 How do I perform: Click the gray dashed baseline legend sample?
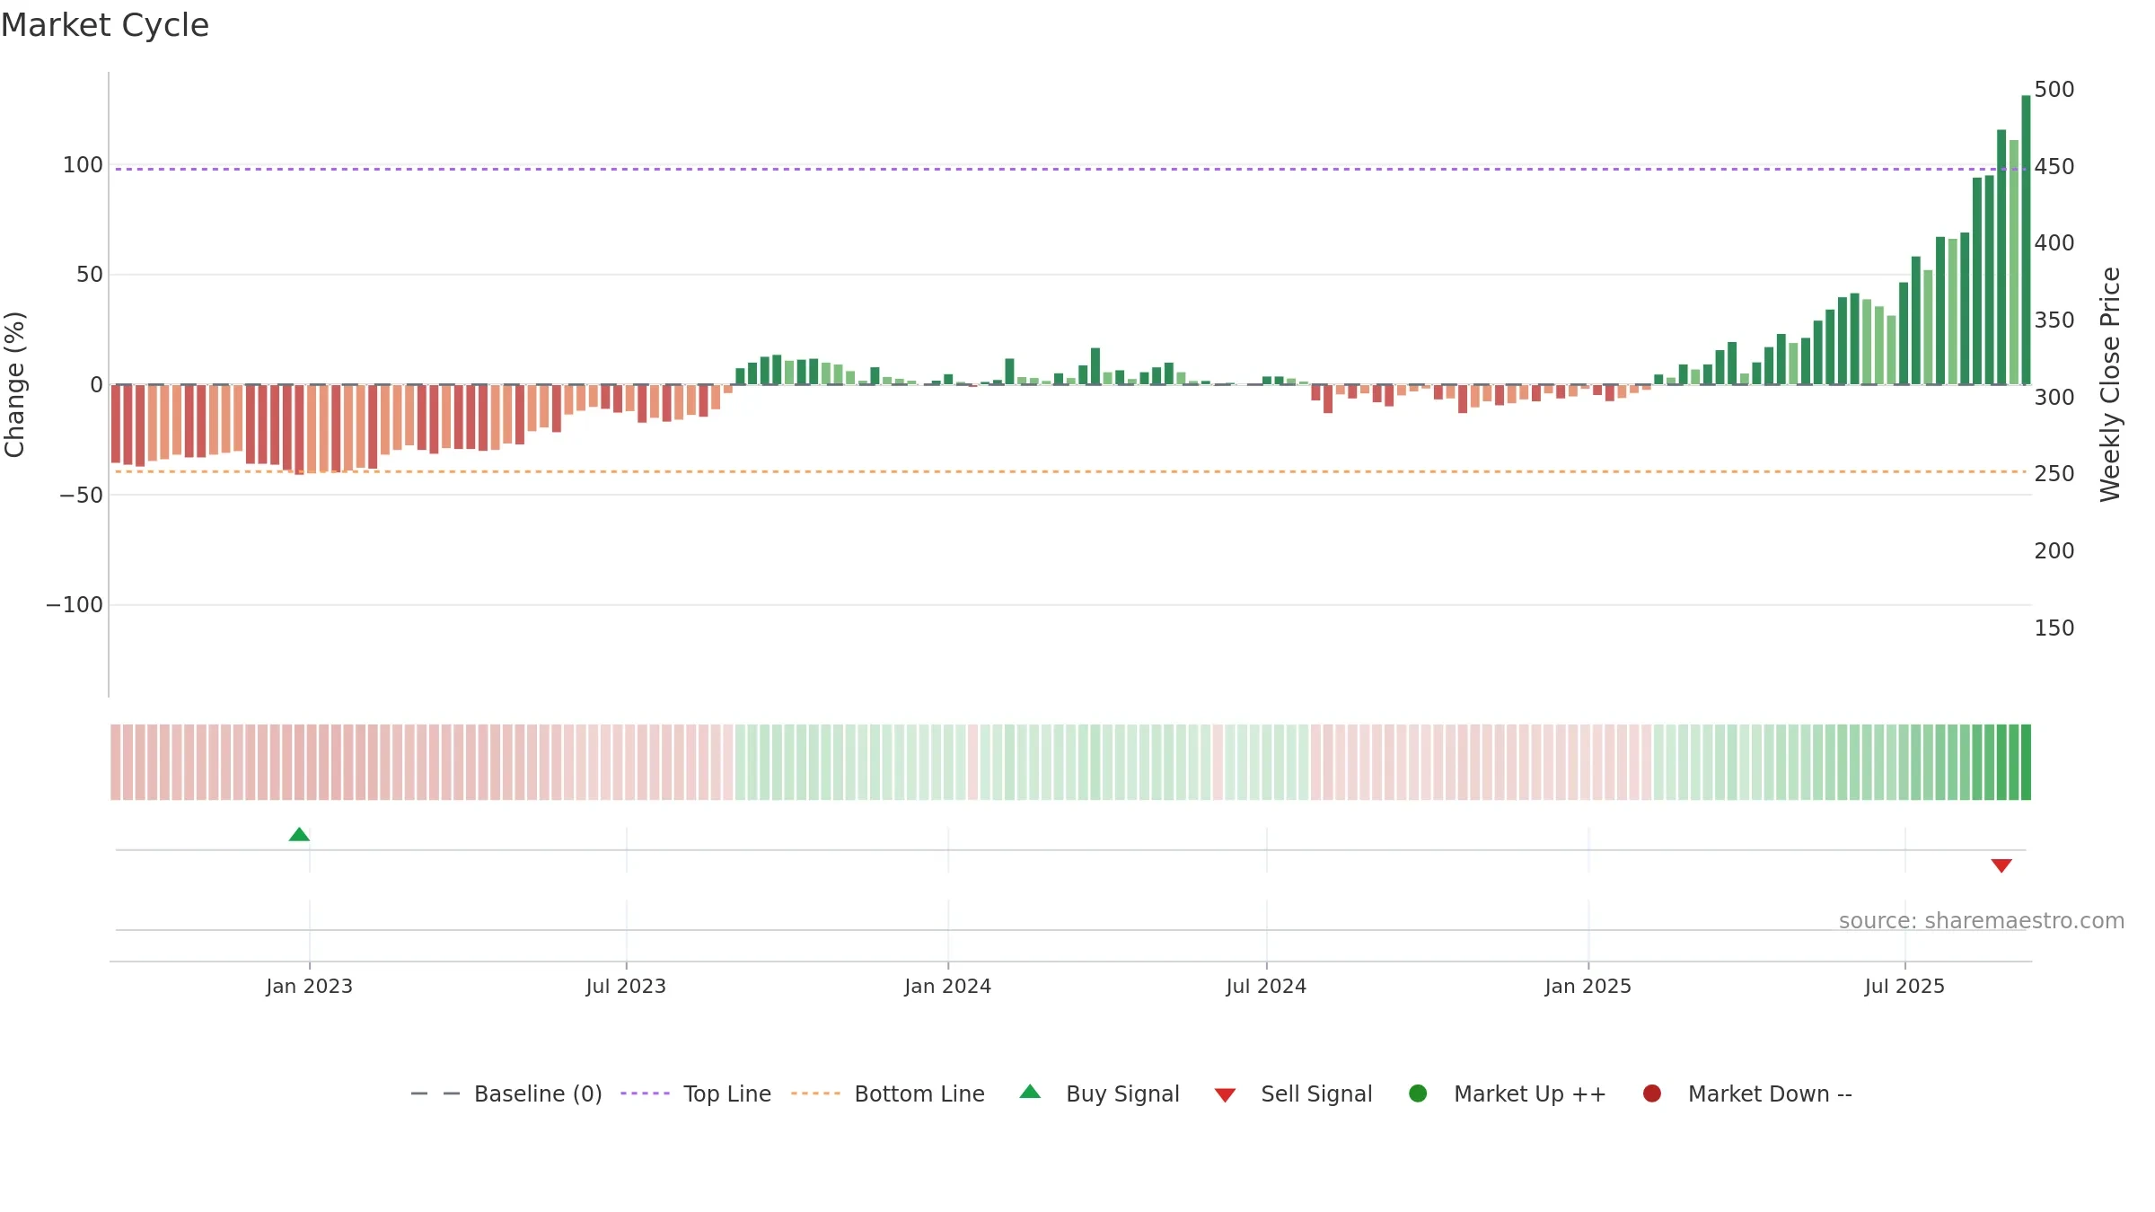click(435, 1093)
